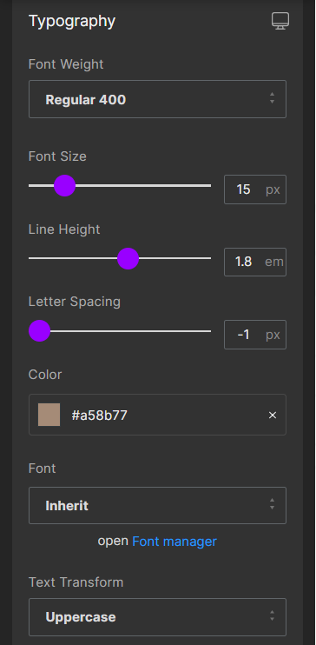316x645 pixels.
Task: Click the Line Height slider handle
Action: pos(128,259)
